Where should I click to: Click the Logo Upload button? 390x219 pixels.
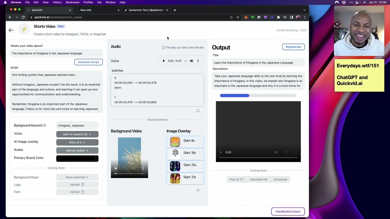click(77, 185)
